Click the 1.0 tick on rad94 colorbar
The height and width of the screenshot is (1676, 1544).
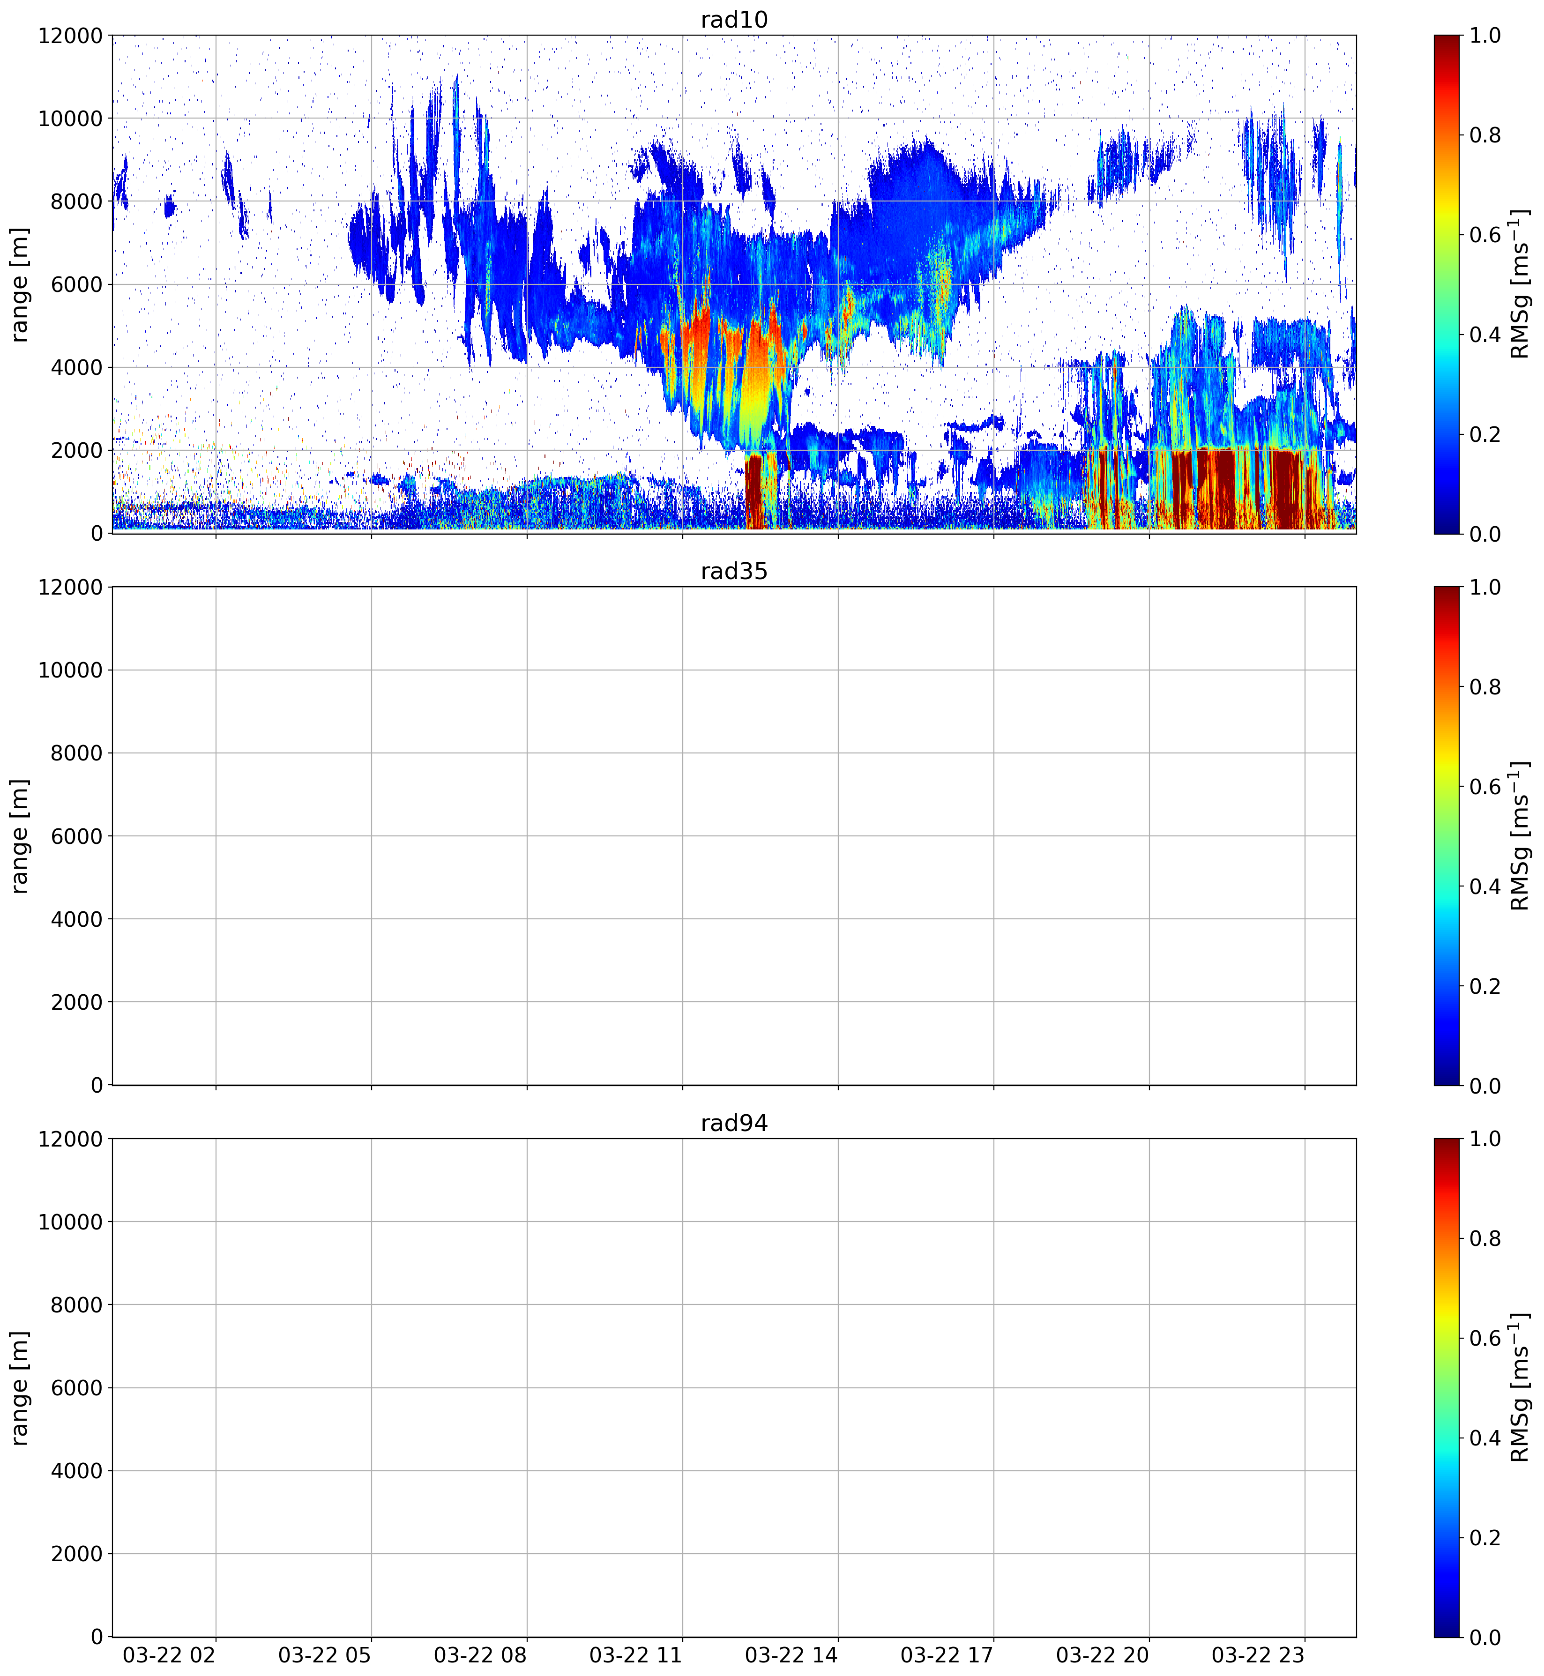pos(1485,1140)
